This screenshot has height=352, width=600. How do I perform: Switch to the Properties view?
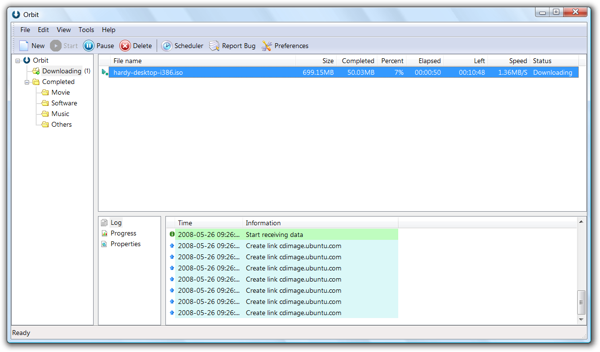(126, 244)
